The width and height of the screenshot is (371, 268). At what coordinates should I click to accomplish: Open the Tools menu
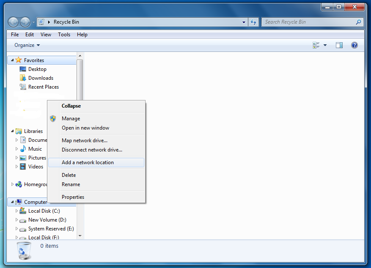(64, 35)
